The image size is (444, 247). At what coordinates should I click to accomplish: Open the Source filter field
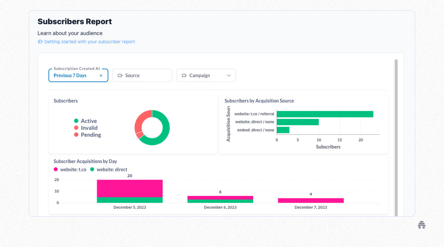142,75
